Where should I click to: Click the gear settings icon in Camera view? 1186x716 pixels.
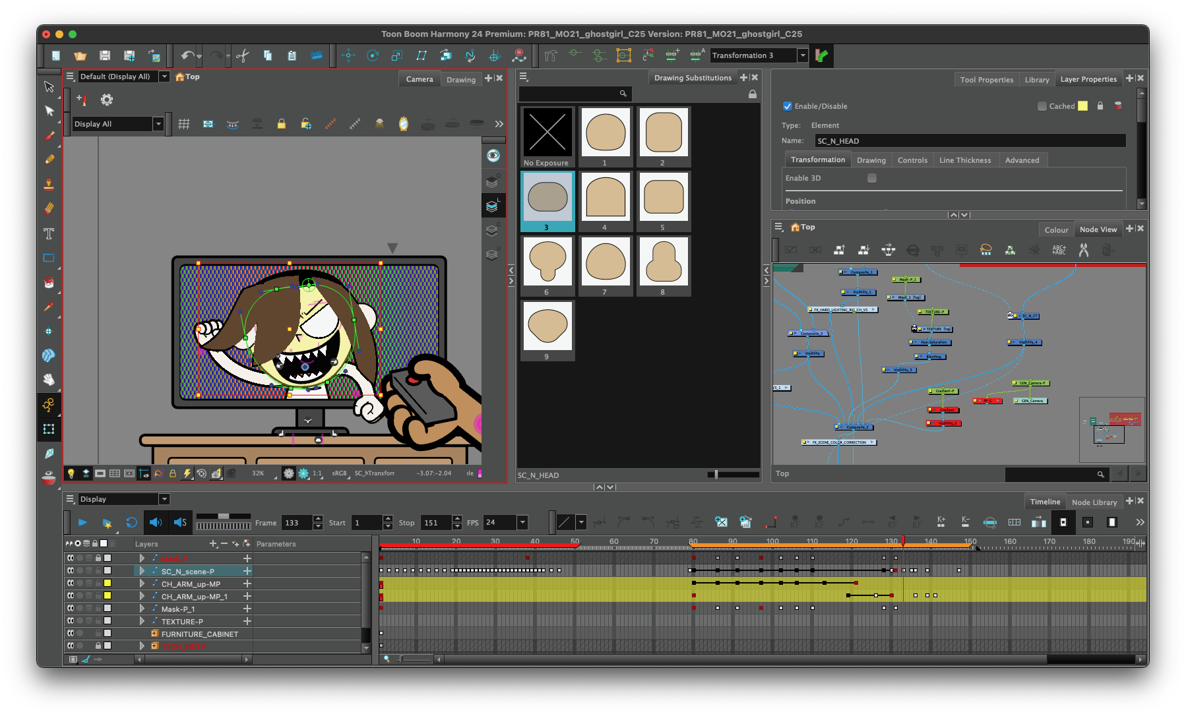(107, 100)
